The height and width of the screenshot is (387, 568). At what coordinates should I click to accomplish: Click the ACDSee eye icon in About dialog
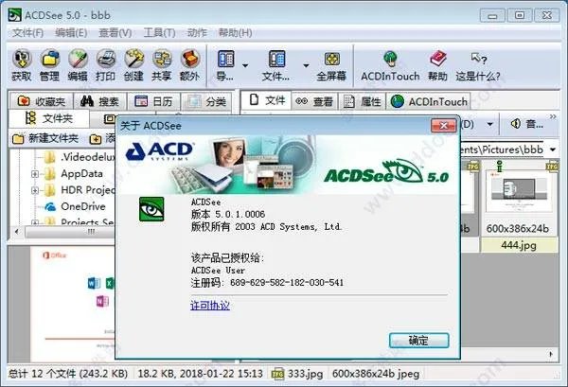click(151, 209)
